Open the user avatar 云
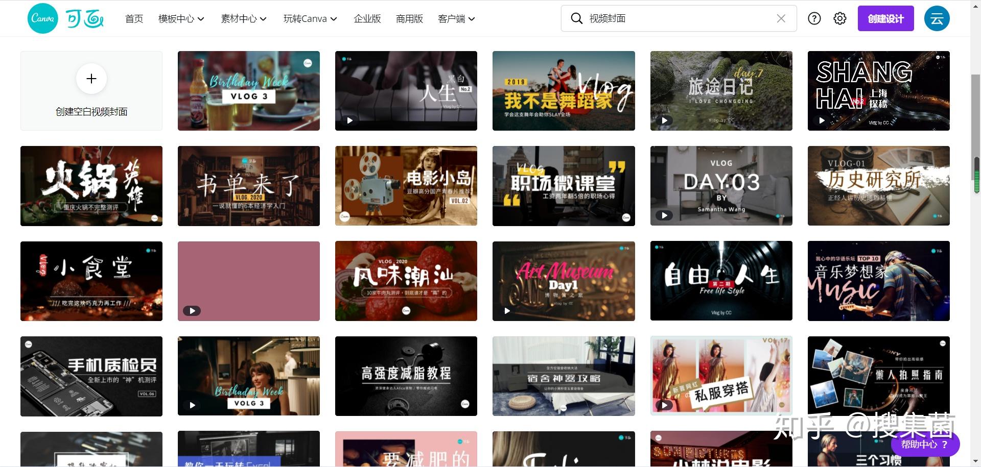Viewport: 981px width, 467px height. point(937,18)
